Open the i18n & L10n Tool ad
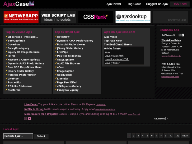Viewport: 192px width, 144px height. (171, 64)
